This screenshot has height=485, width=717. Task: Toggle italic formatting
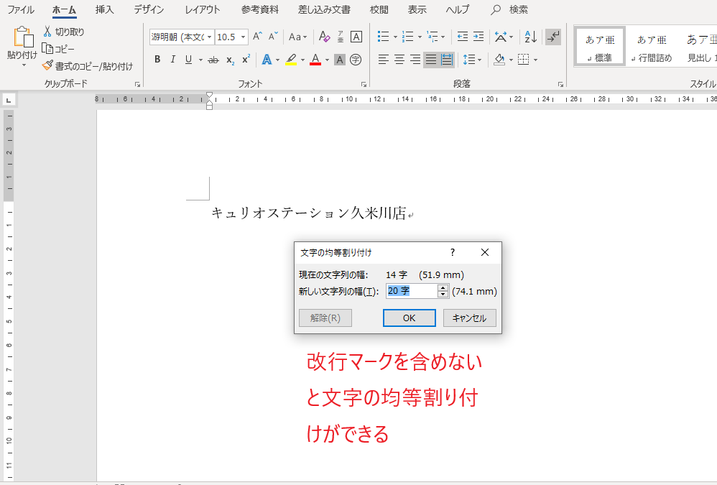pyautogui.click(x=173, y=60)
